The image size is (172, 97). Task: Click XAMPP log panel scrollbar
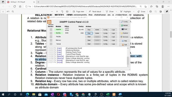(x=128, y=61)
